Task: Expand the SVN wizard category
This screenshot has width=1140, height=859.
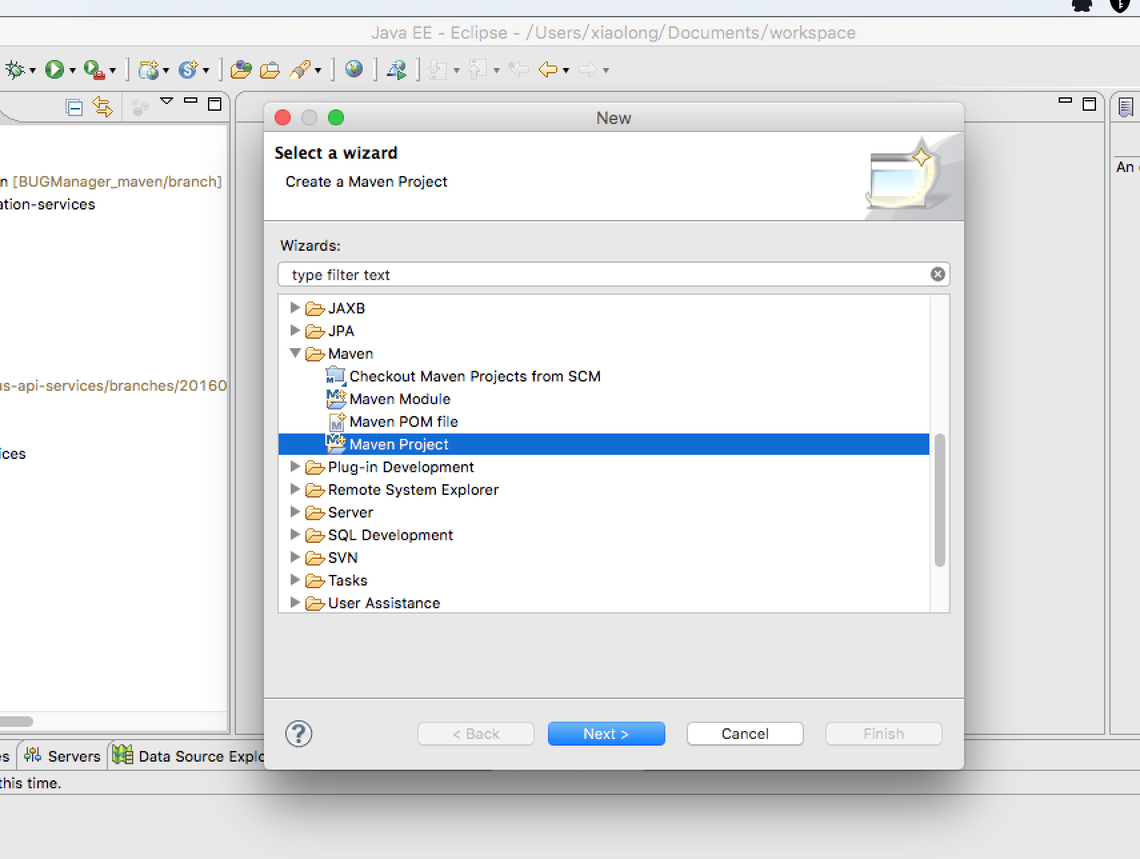Action: point(295,558)
